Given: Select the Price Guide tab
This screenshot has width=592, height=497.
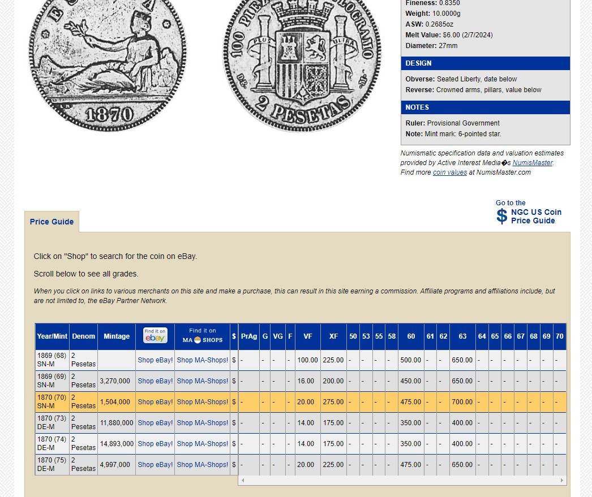Looking at the screenshot, I should [52, 222].
